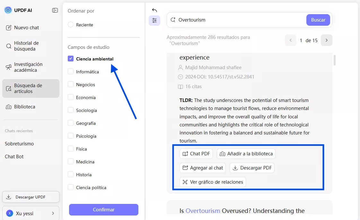360x220 pixels.
Task: Open the filter settings icon
Action: [154, 21]
